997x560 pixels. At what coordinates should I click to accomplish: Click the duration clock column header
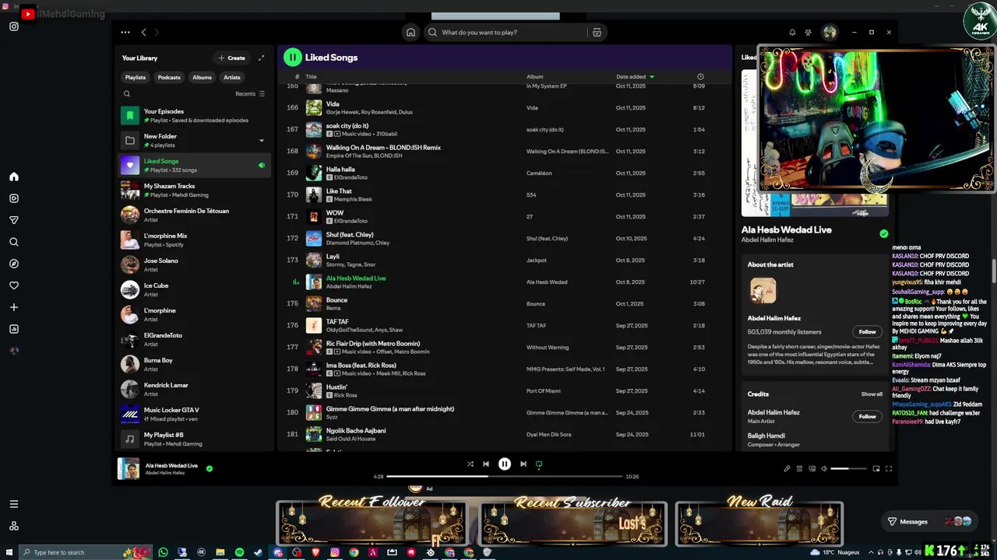700,76
